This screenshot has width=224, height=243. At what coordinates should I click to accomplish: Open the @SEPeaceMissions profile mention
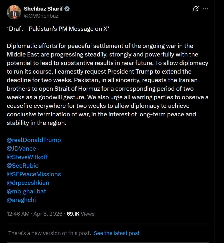pos(34,174)
